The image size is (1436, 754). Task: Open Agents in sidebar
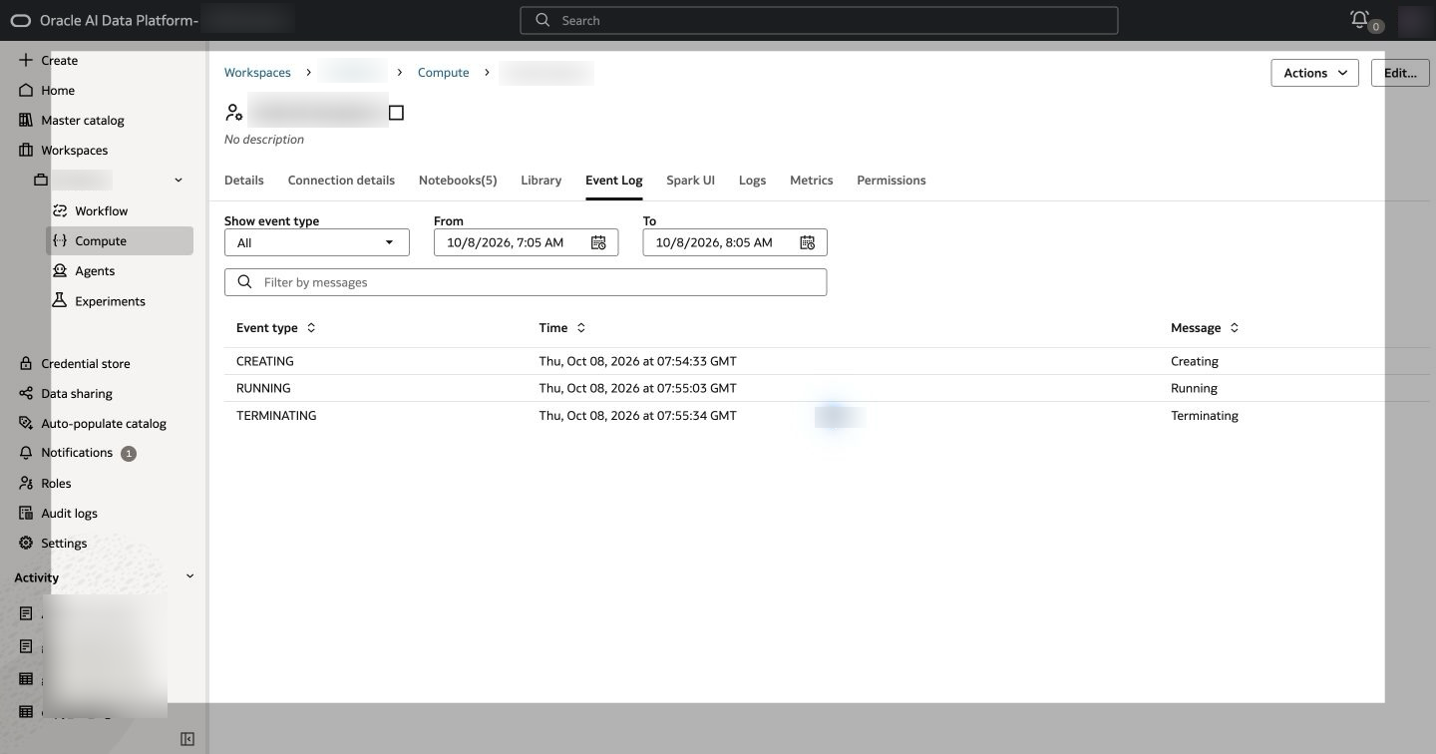[x=95, y=270]
